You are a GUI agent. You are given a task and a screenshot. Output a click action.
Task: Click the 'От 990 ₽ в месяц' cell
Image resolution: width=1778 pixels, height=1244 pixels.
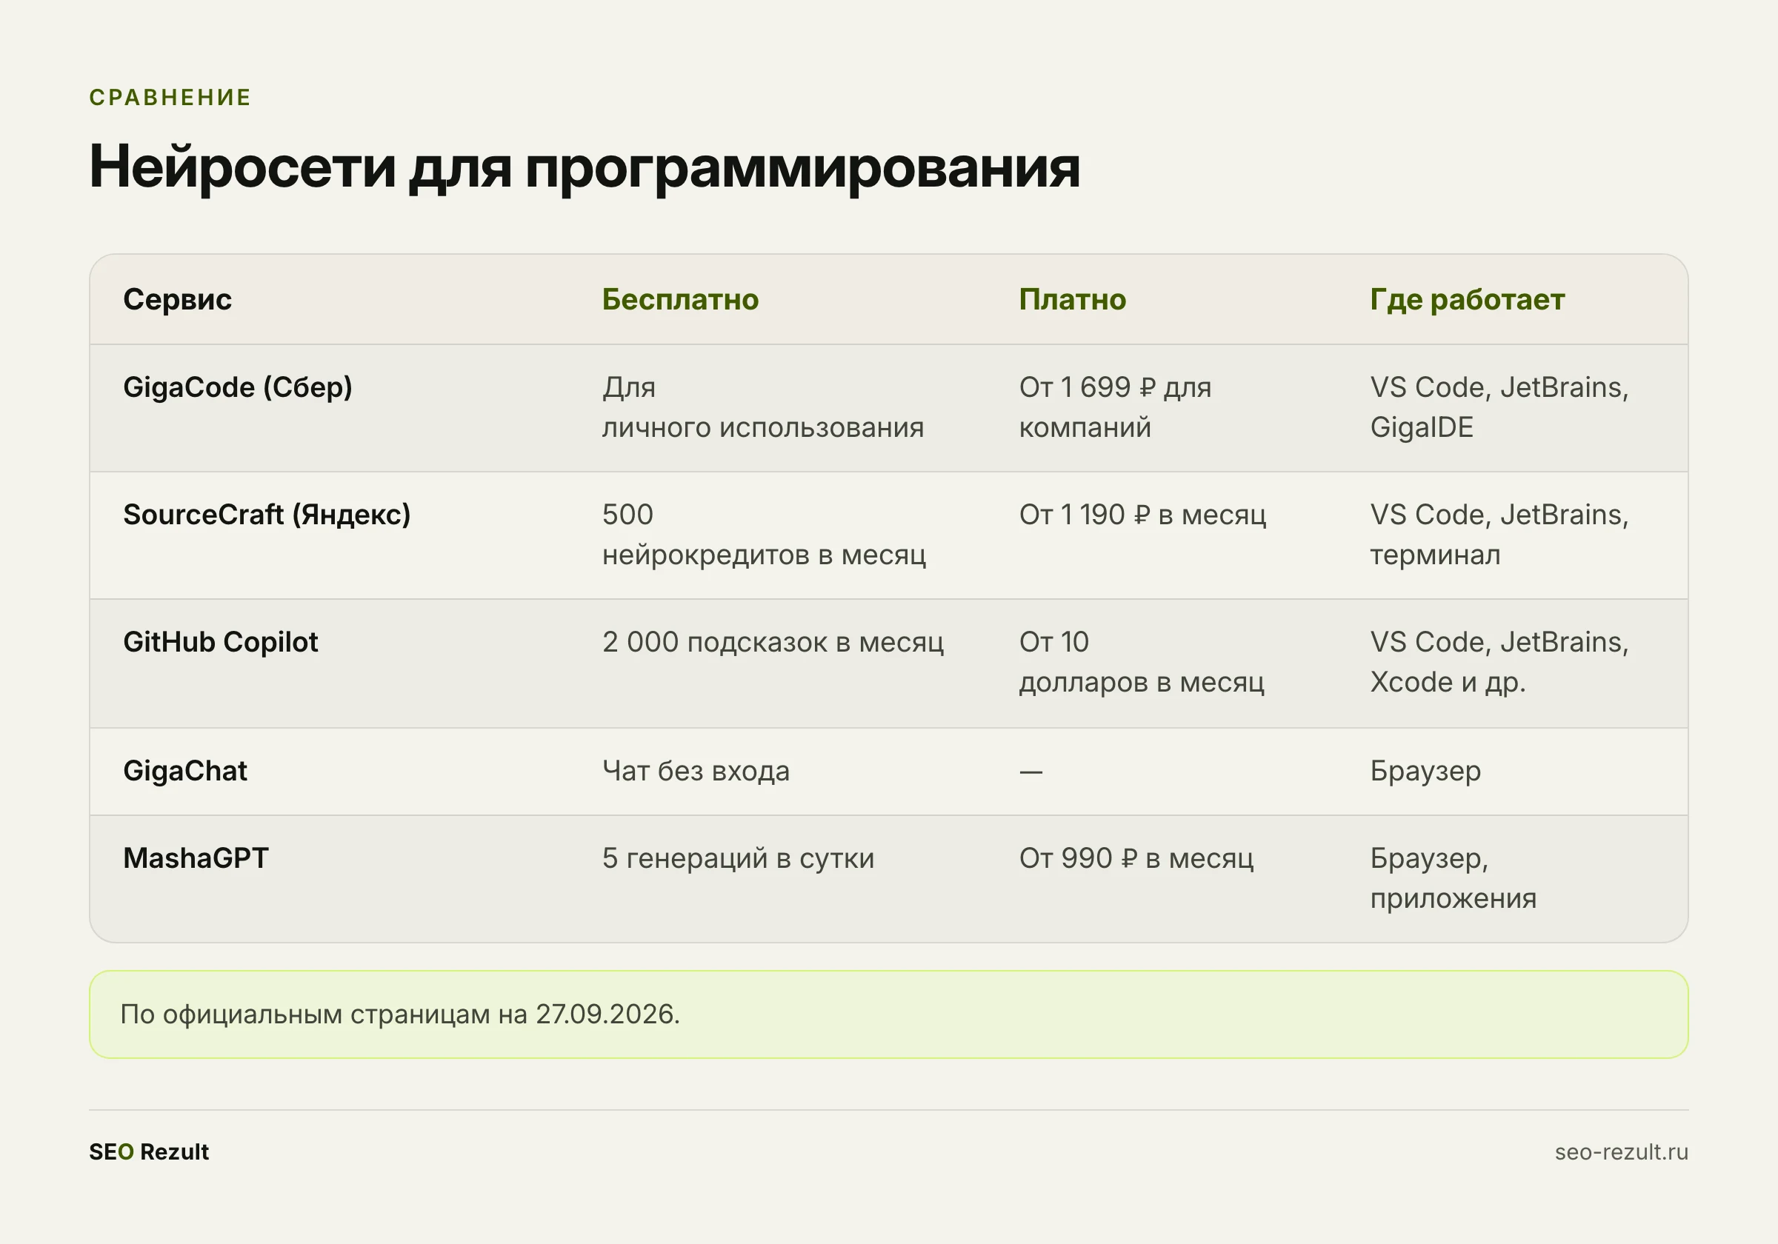point(1136,858)
